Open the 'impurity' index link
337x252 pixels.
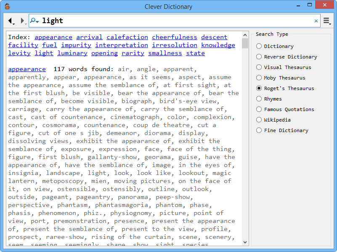(76, 45)
